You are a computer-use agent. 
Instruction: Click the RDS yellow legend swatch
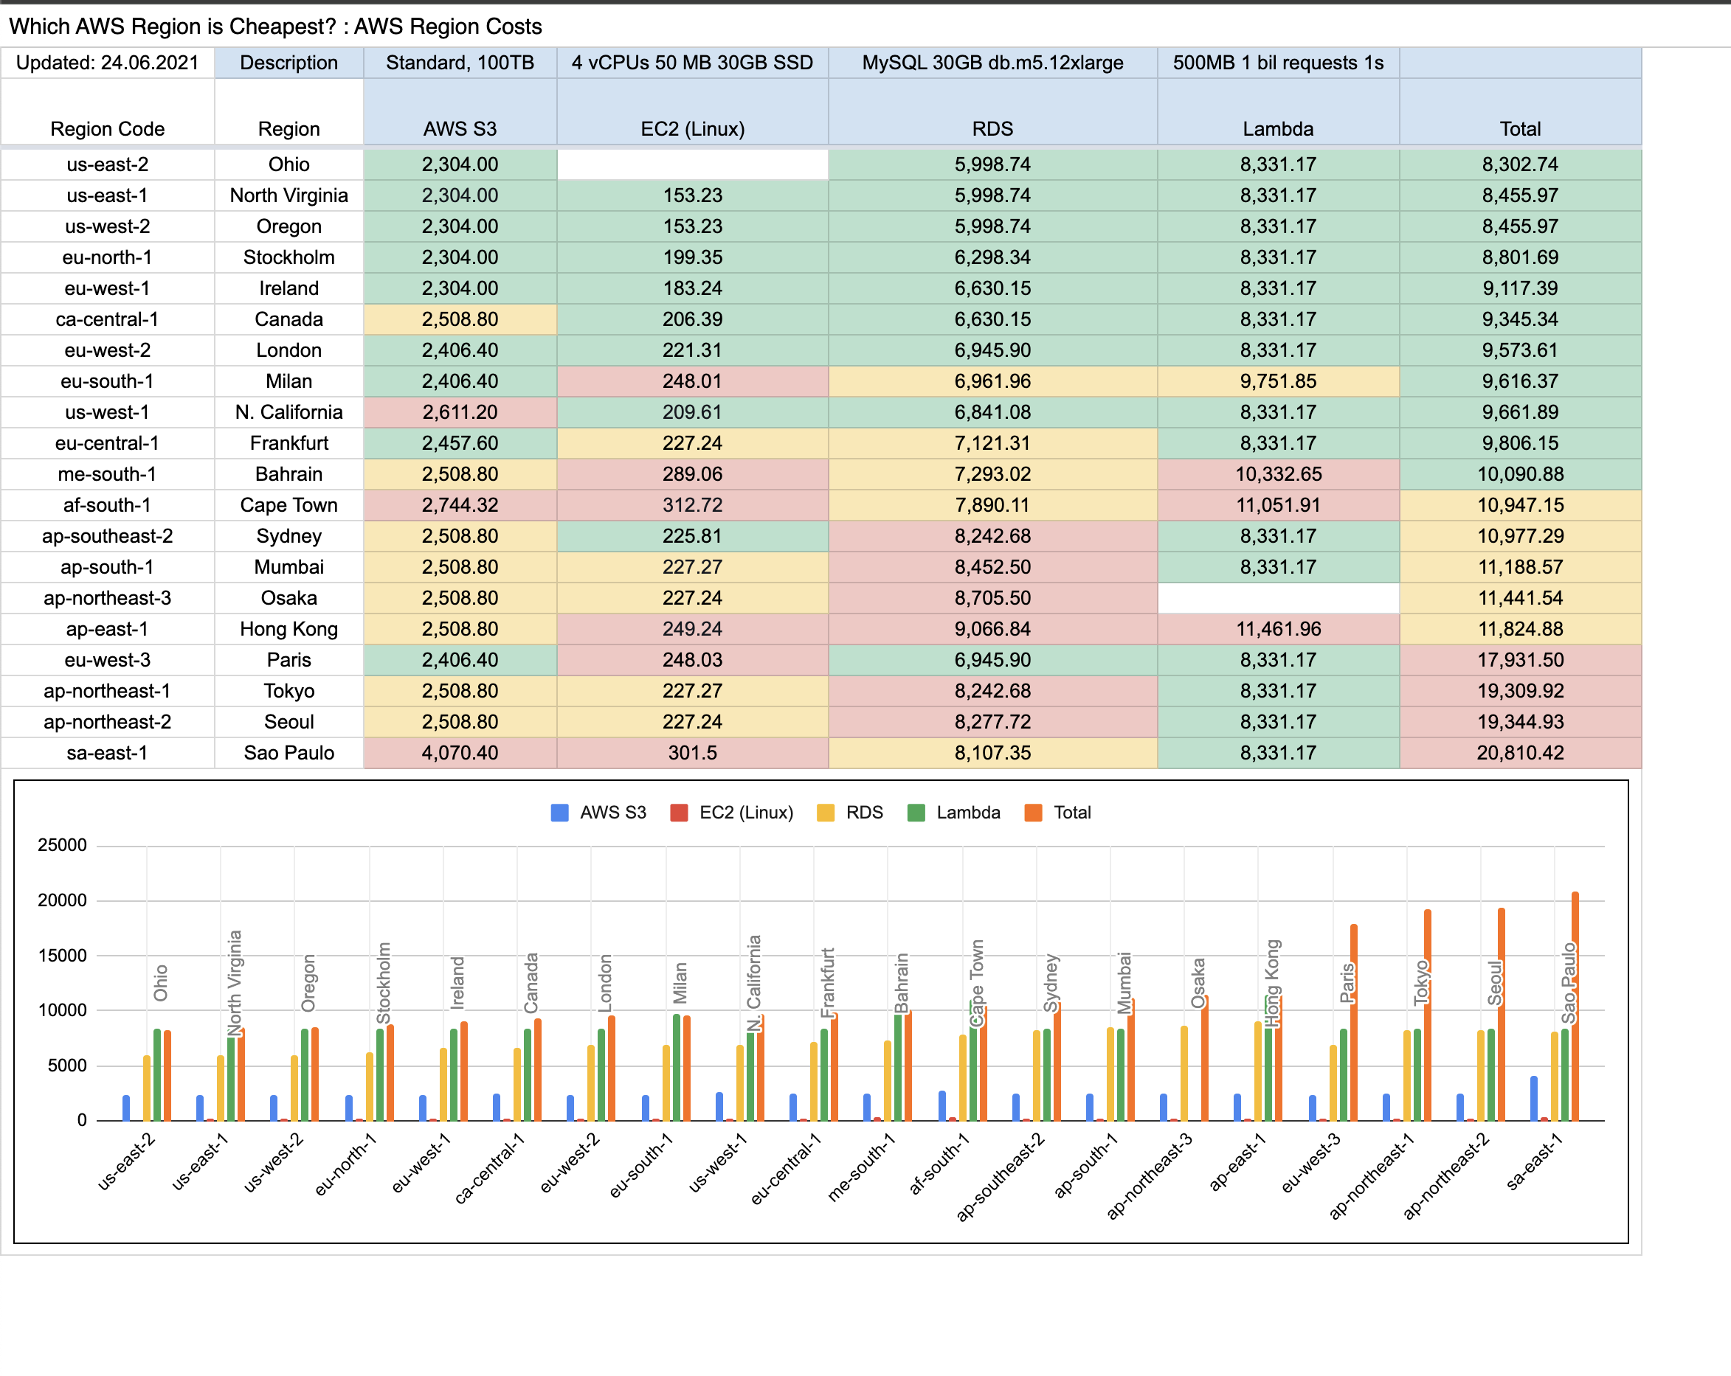(826, 813)
